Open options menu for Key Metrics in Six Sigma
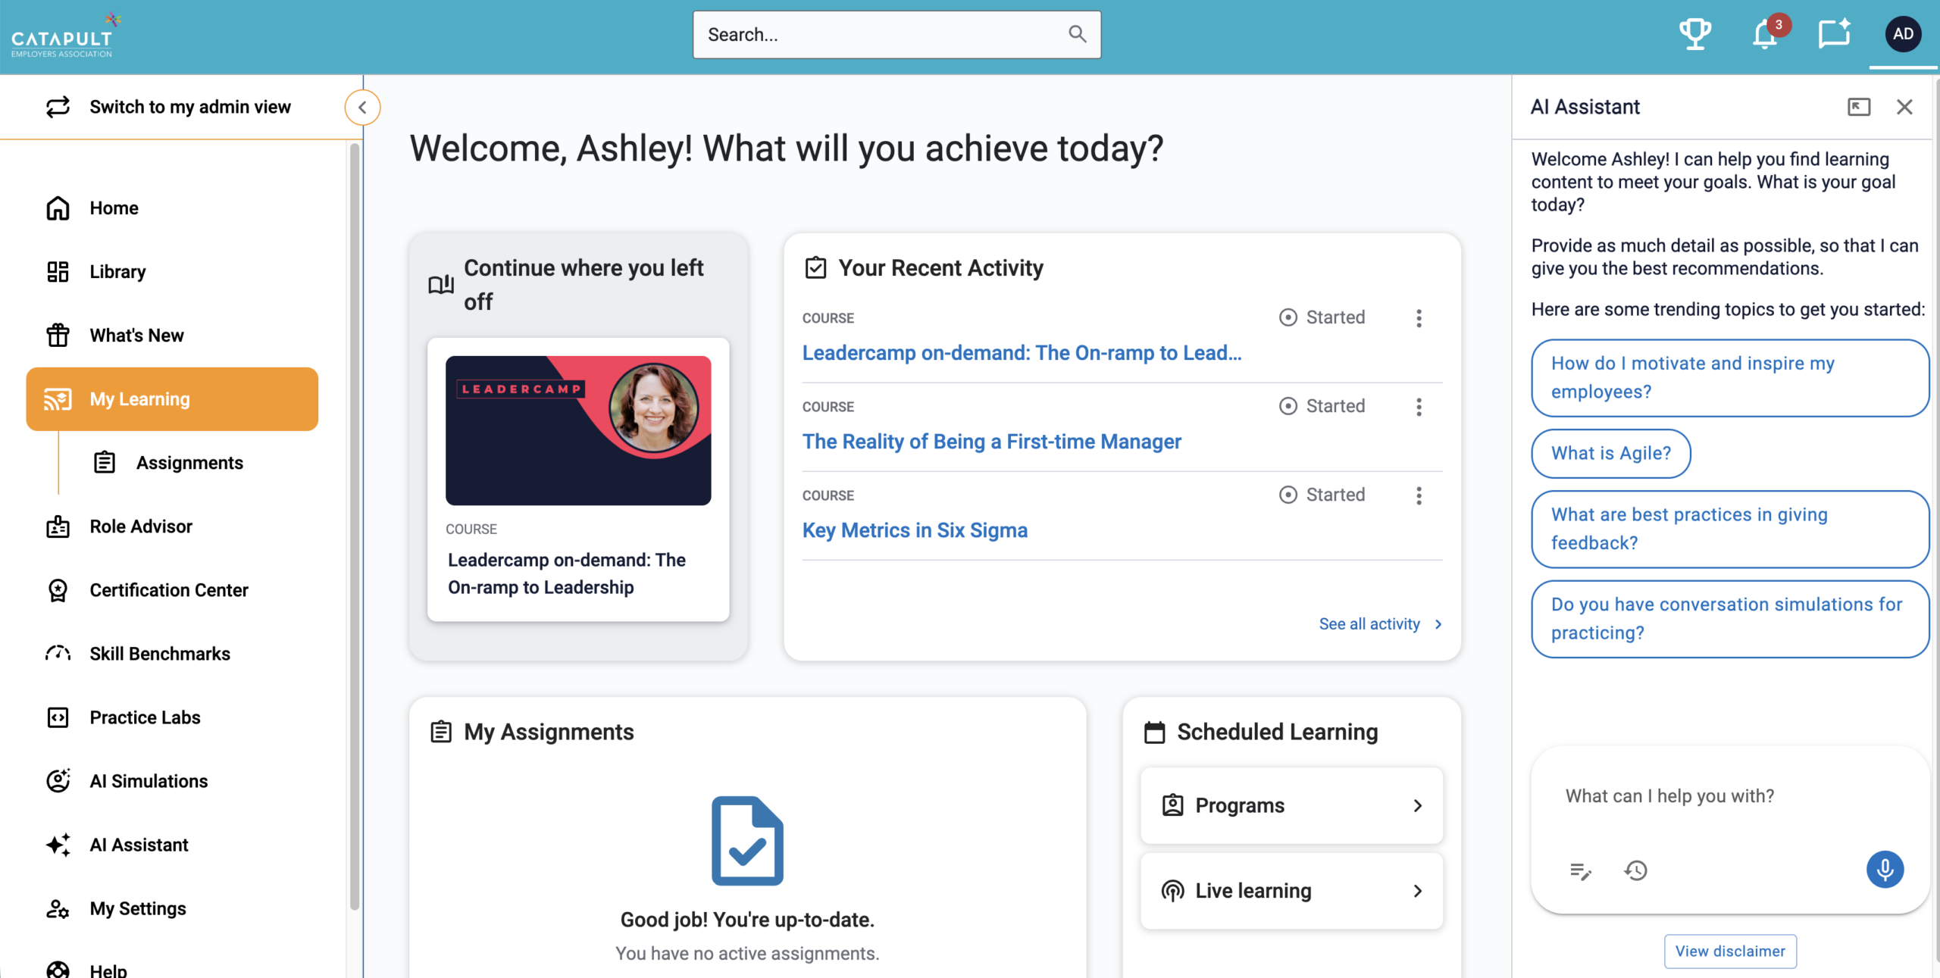This screenshot has height=978, width=1940. point(1419,495)
